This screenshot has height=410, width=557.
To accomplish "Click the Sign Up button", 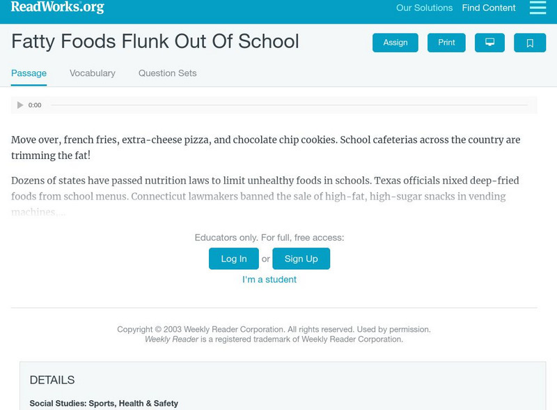I will click(x=301, y=259).
